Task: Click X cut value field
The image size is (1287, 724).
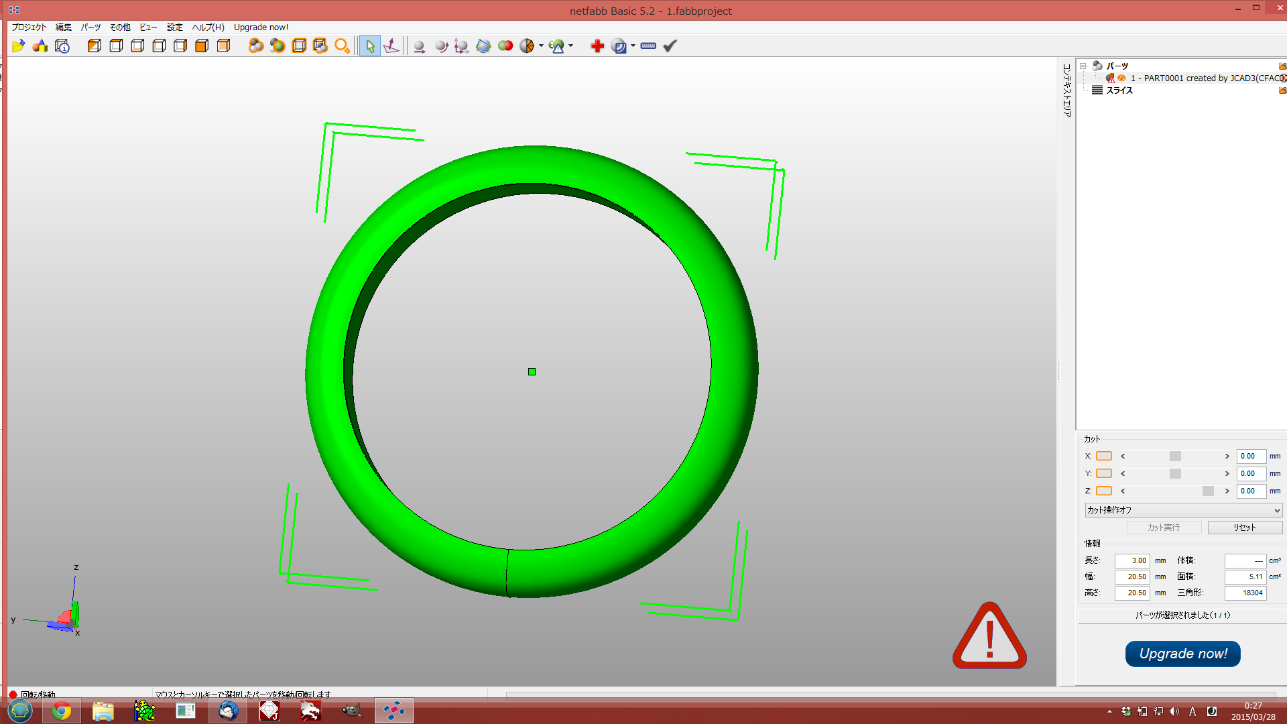Action: [1251, 456]
